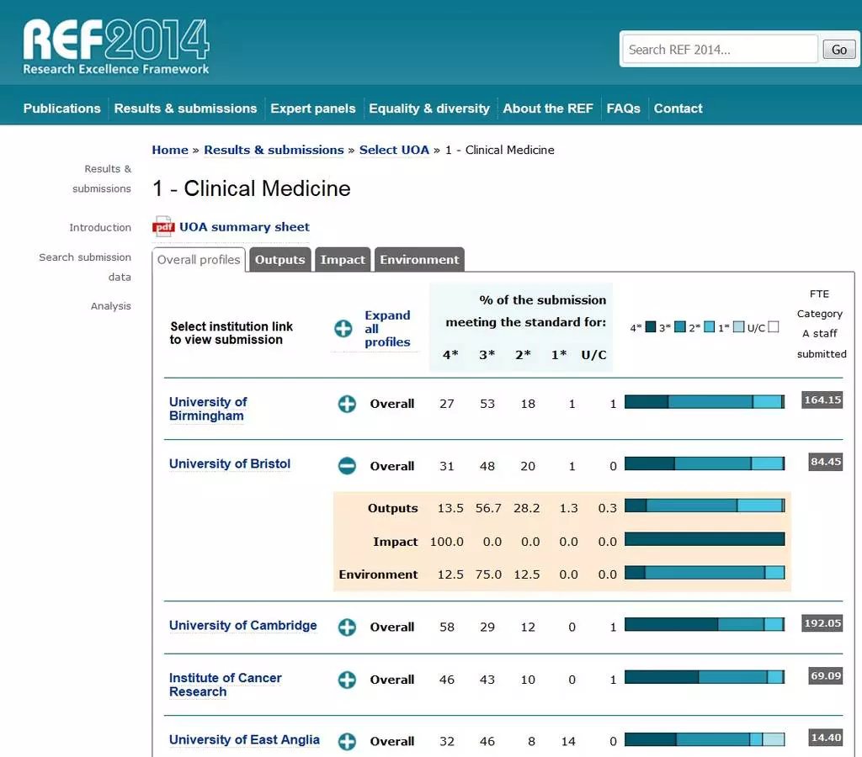The width and height of the screenshot is (862, 757).
Task: Expand University of East Anglia profile
Action: pos(347,741)
